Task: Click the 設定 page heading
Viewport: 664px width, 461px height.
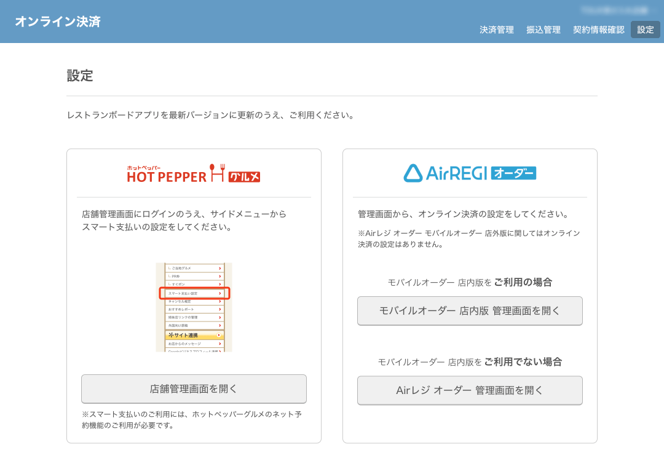Action: (x=79, y=76)
